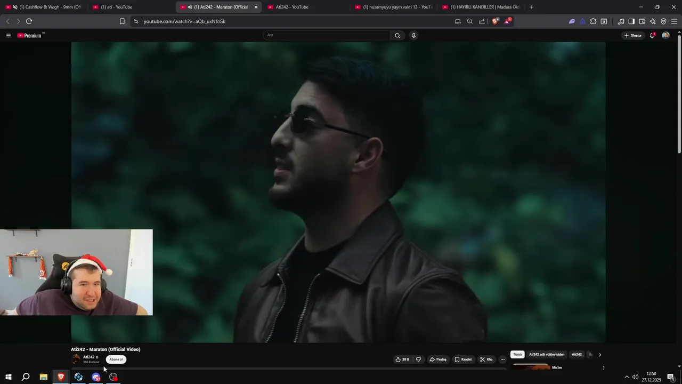This screenshot has height=384, width=682.
Task: Open the Brave Wallet icon
Action: click(642, 21)
